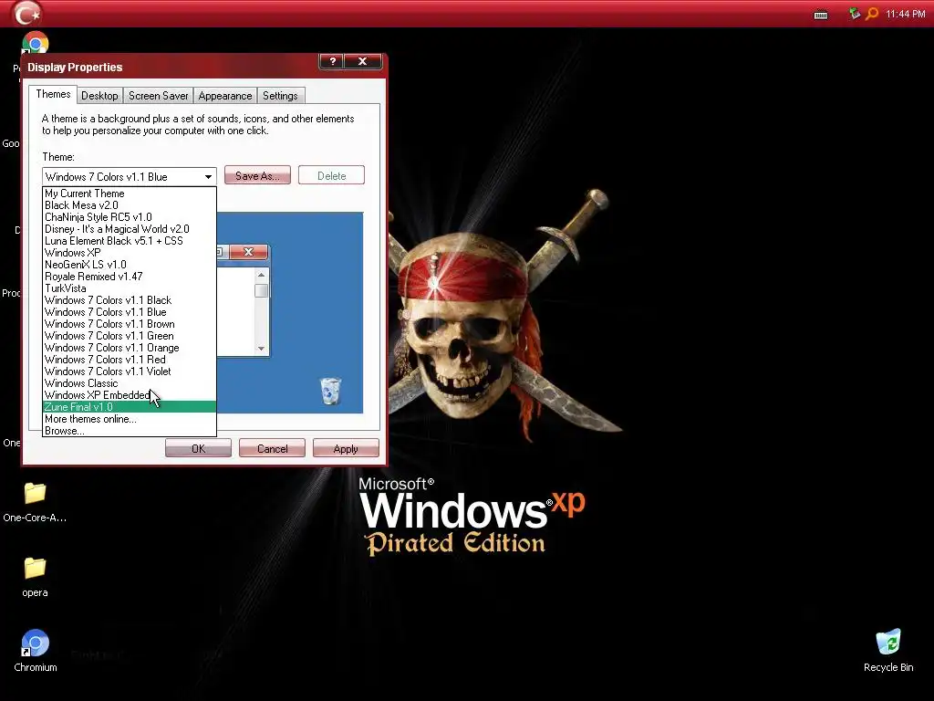
Task: Select the TurkVista theme
Action: (x=130, y=288)
